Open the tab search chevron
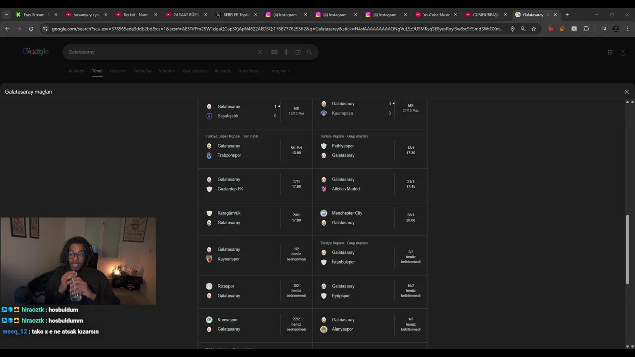Viewport: 635px width, 357px height. tap(6, 14)
